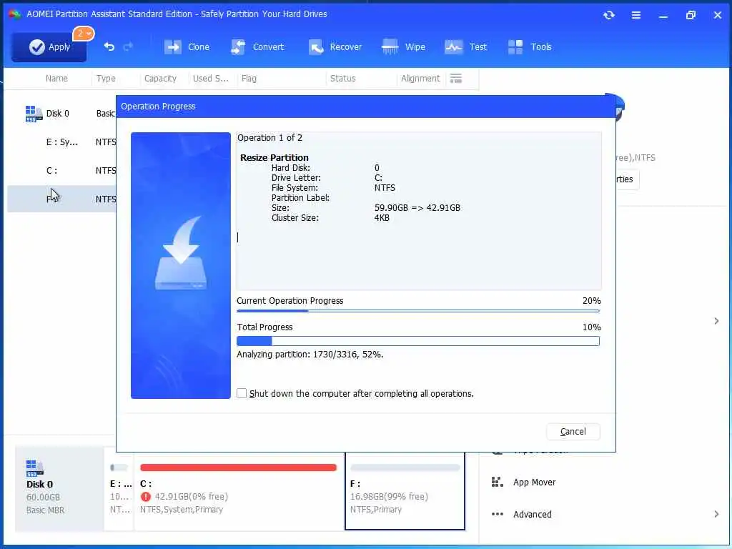Click the Disk 0 SSD icon in disk map
Viewport: 732px width, 549px height.
coord(34,468)
